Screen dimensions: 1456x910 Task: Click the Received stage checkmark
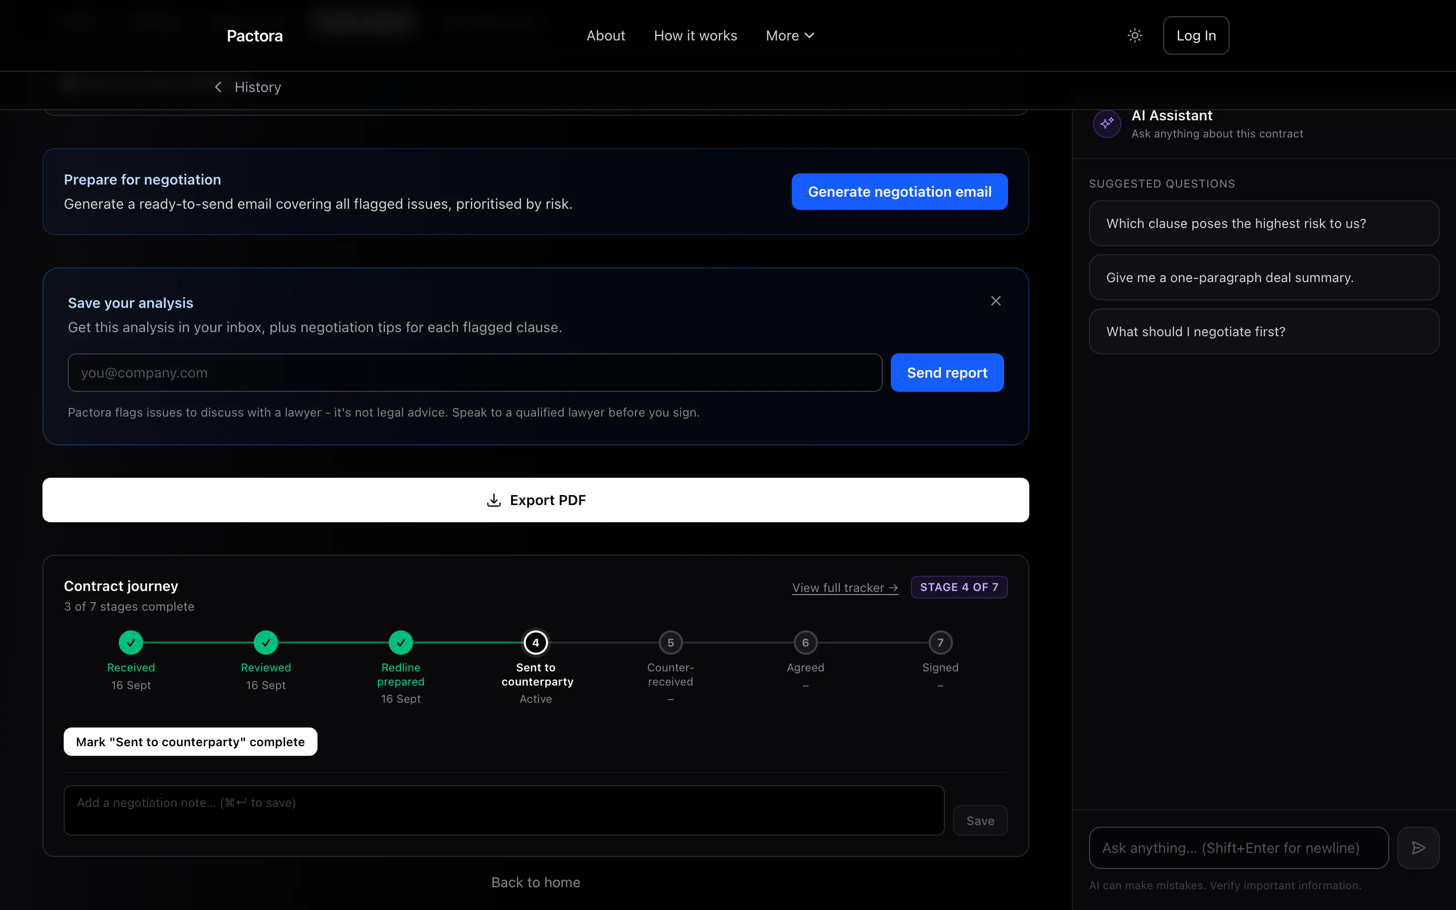click(x=130, y=642)
